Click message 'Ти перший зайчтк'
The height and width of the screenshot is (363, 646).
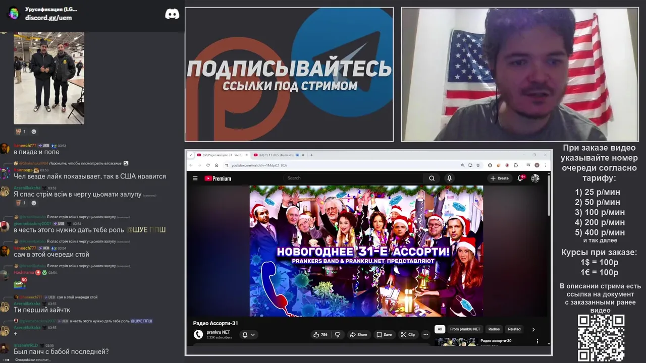42,310
